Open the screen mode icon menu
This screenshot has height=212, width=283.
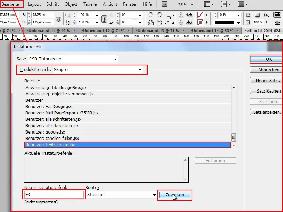pyautogui.click(x=226, y=4)
